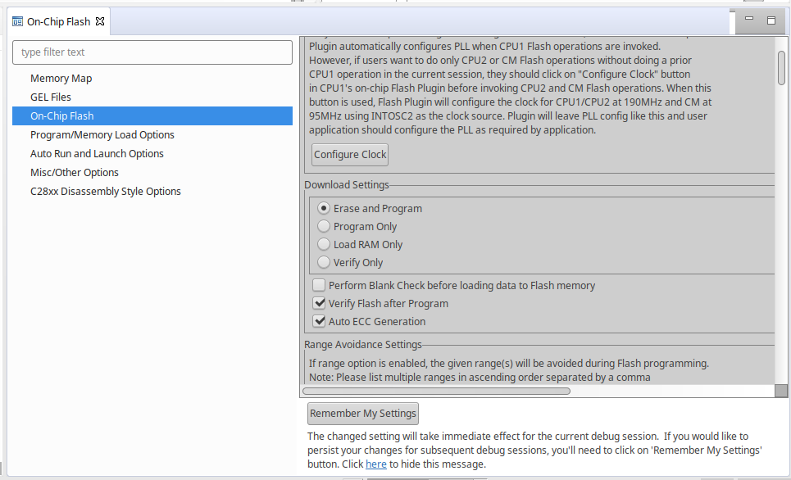Go to Auto Run and Launch Options
Viewport: 791px width, 480px height.
point(97,154)
